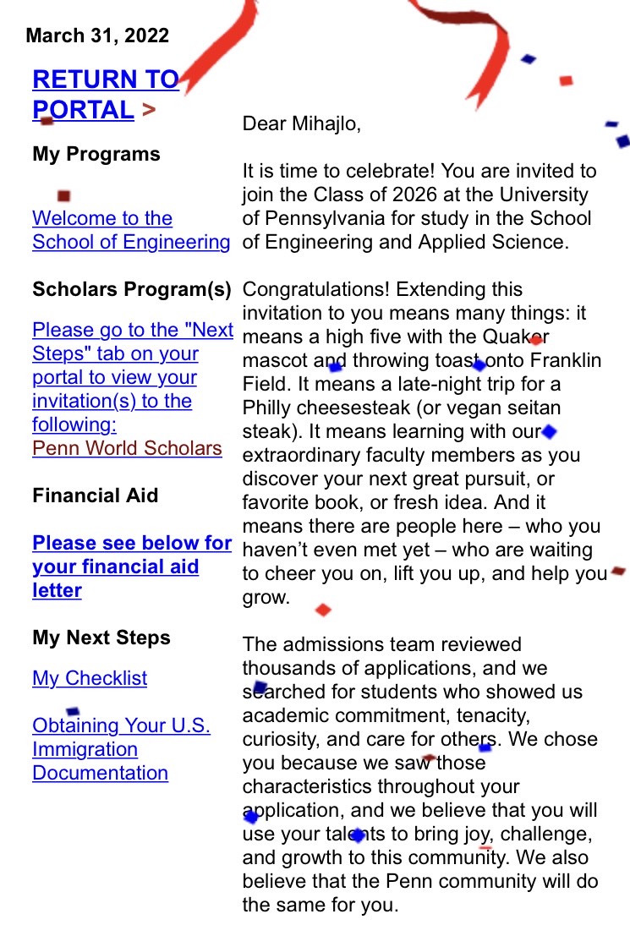630x925 pixels.
Task: Click the red streamer beside RETURN TO
Action: click(x=219, y=48)
